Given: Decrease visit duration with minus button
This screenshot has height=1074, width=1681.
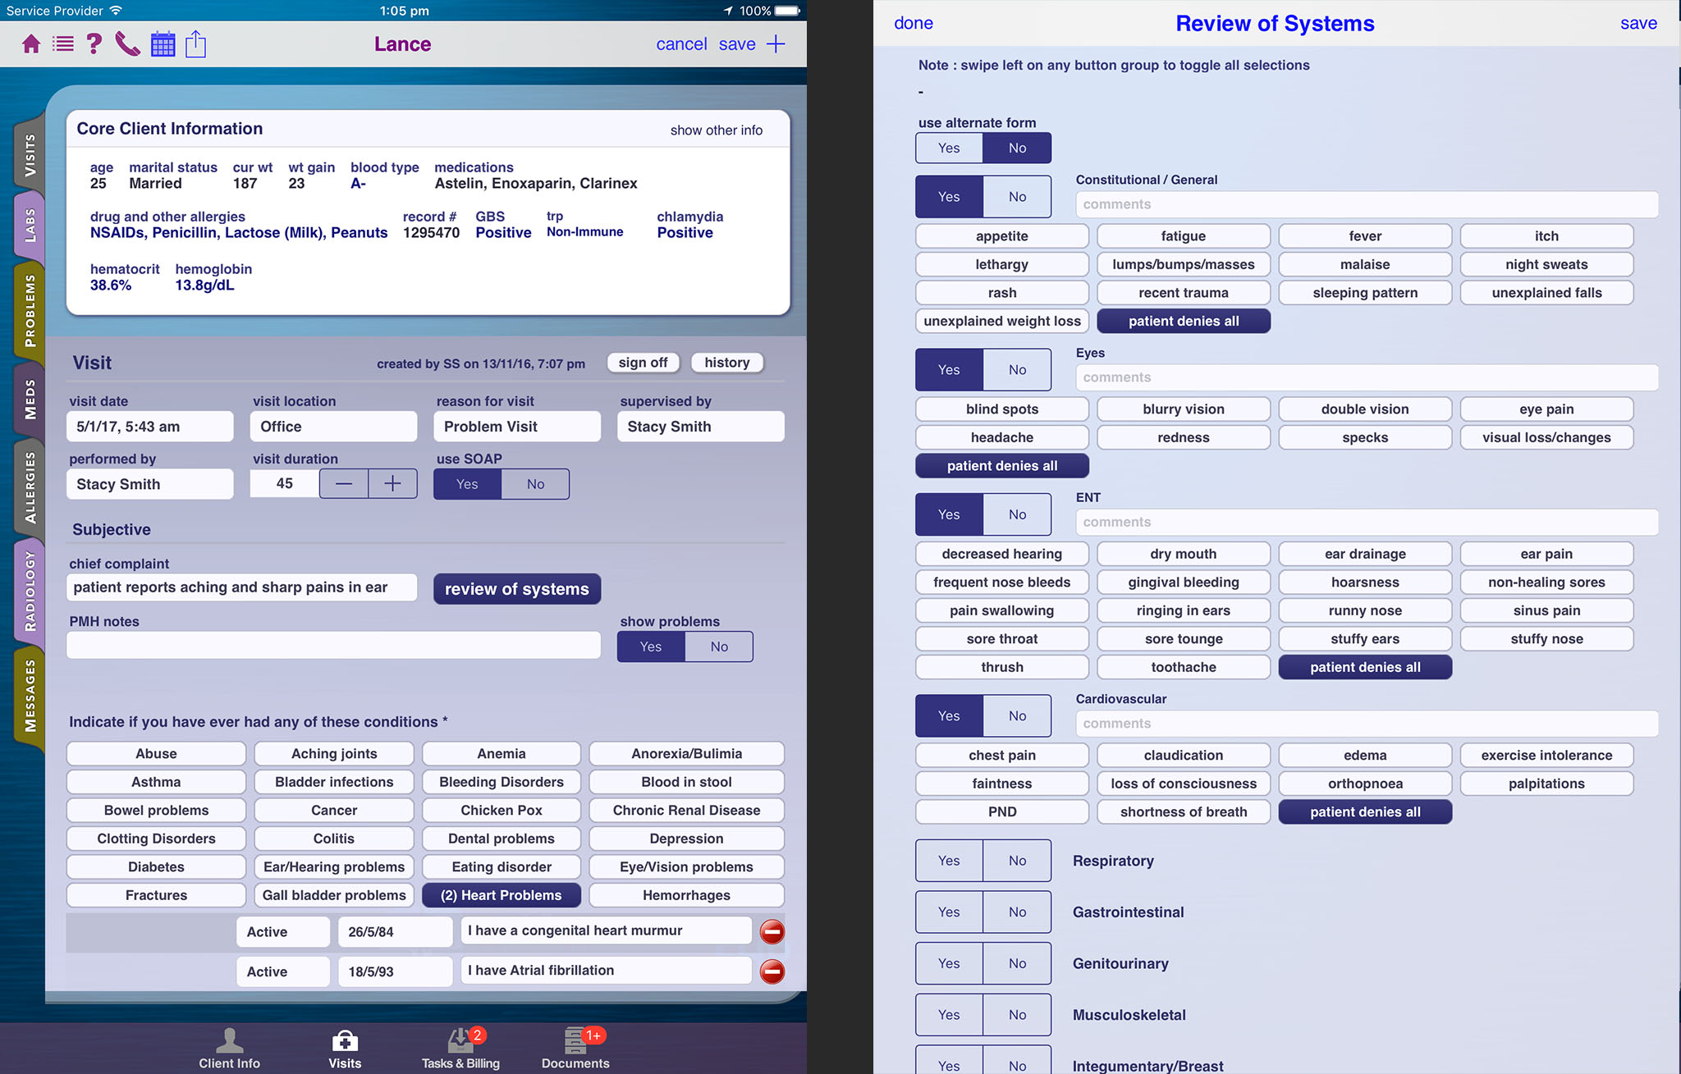Looking at the screenshot, I should click(x=344, y=484).
